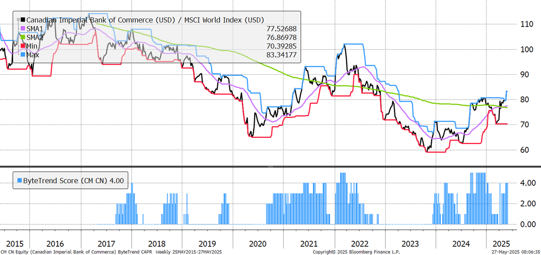541x255 pixels.
Task: Click the blue Max legend swatch
Action: tap(23, 55)
